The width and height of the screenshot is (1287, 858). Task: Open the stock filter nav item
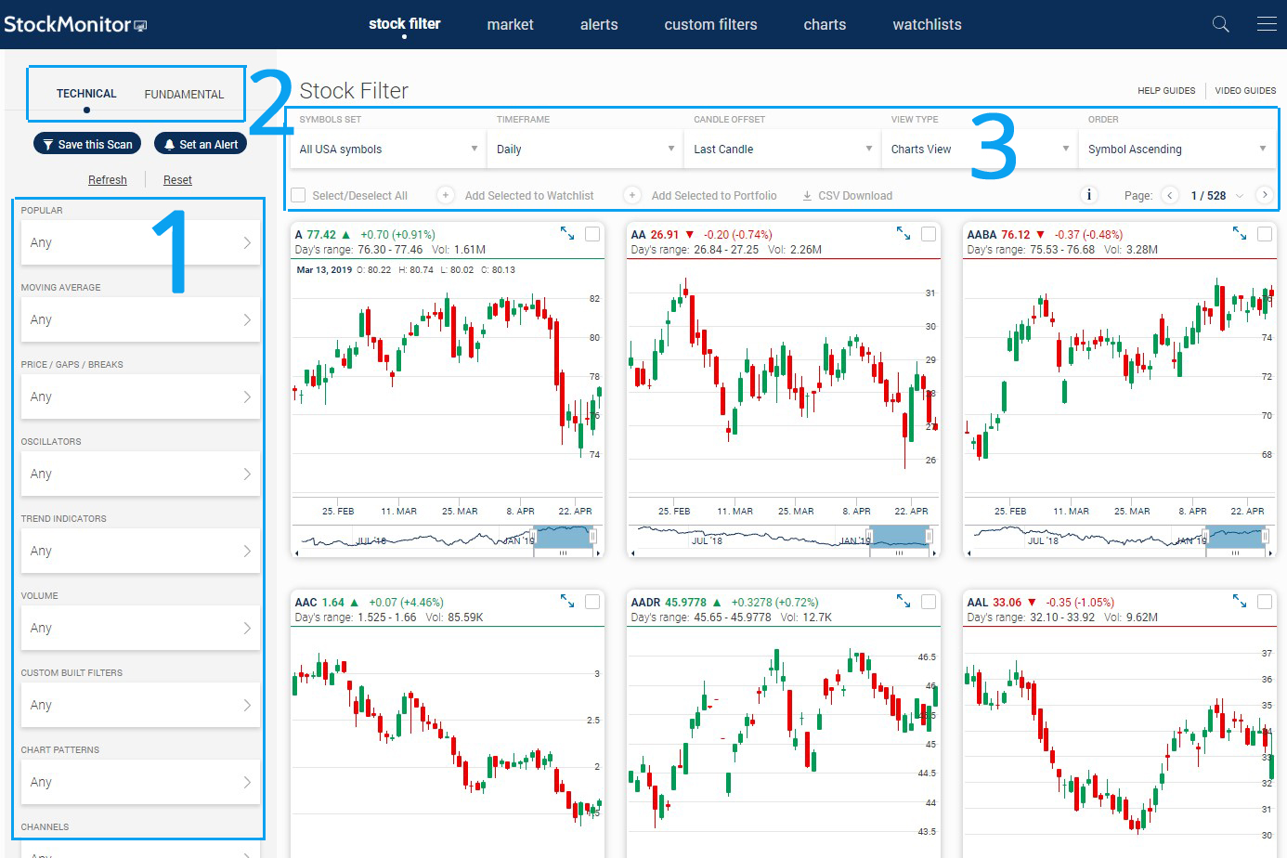tap(405, 24)
